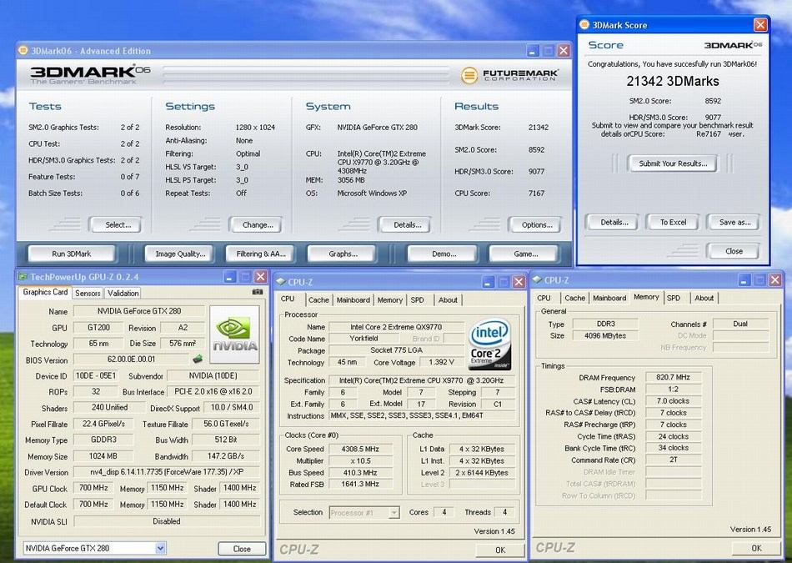Select the Graphics Card tab in GPU-Z
This screenshot has width=792, height=563.
(46, 292)
